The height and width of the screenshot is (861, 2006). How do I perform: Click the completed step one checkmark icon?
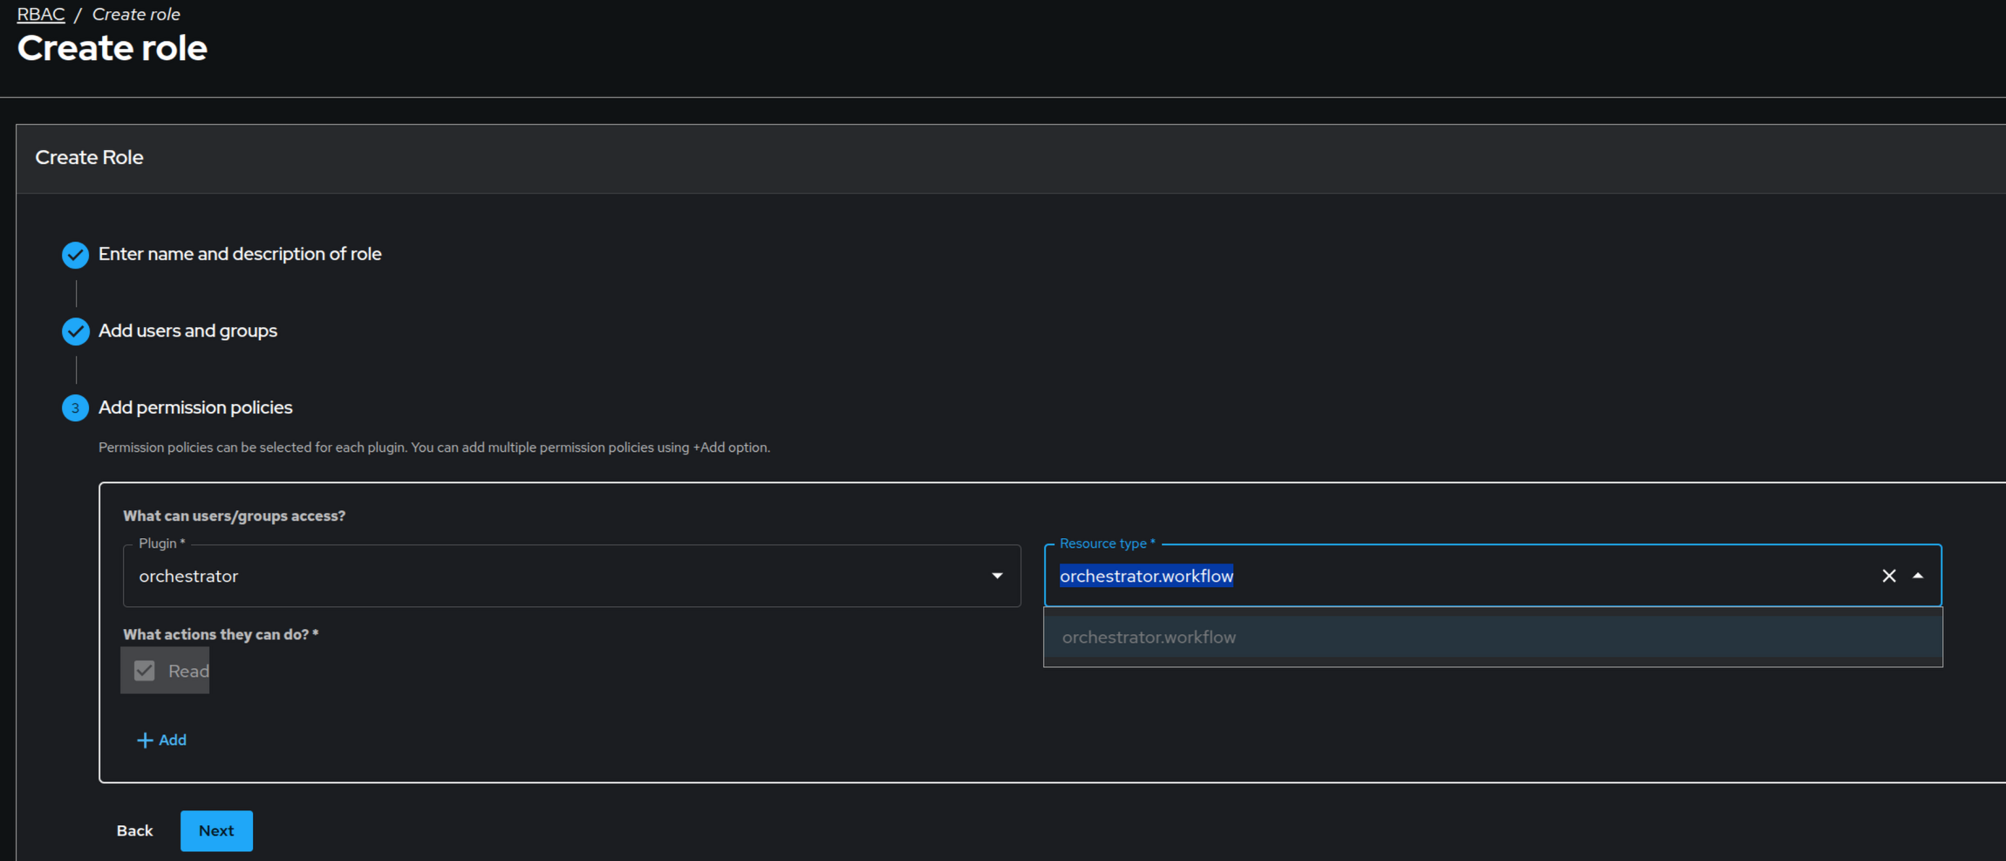tap(75, 255)
